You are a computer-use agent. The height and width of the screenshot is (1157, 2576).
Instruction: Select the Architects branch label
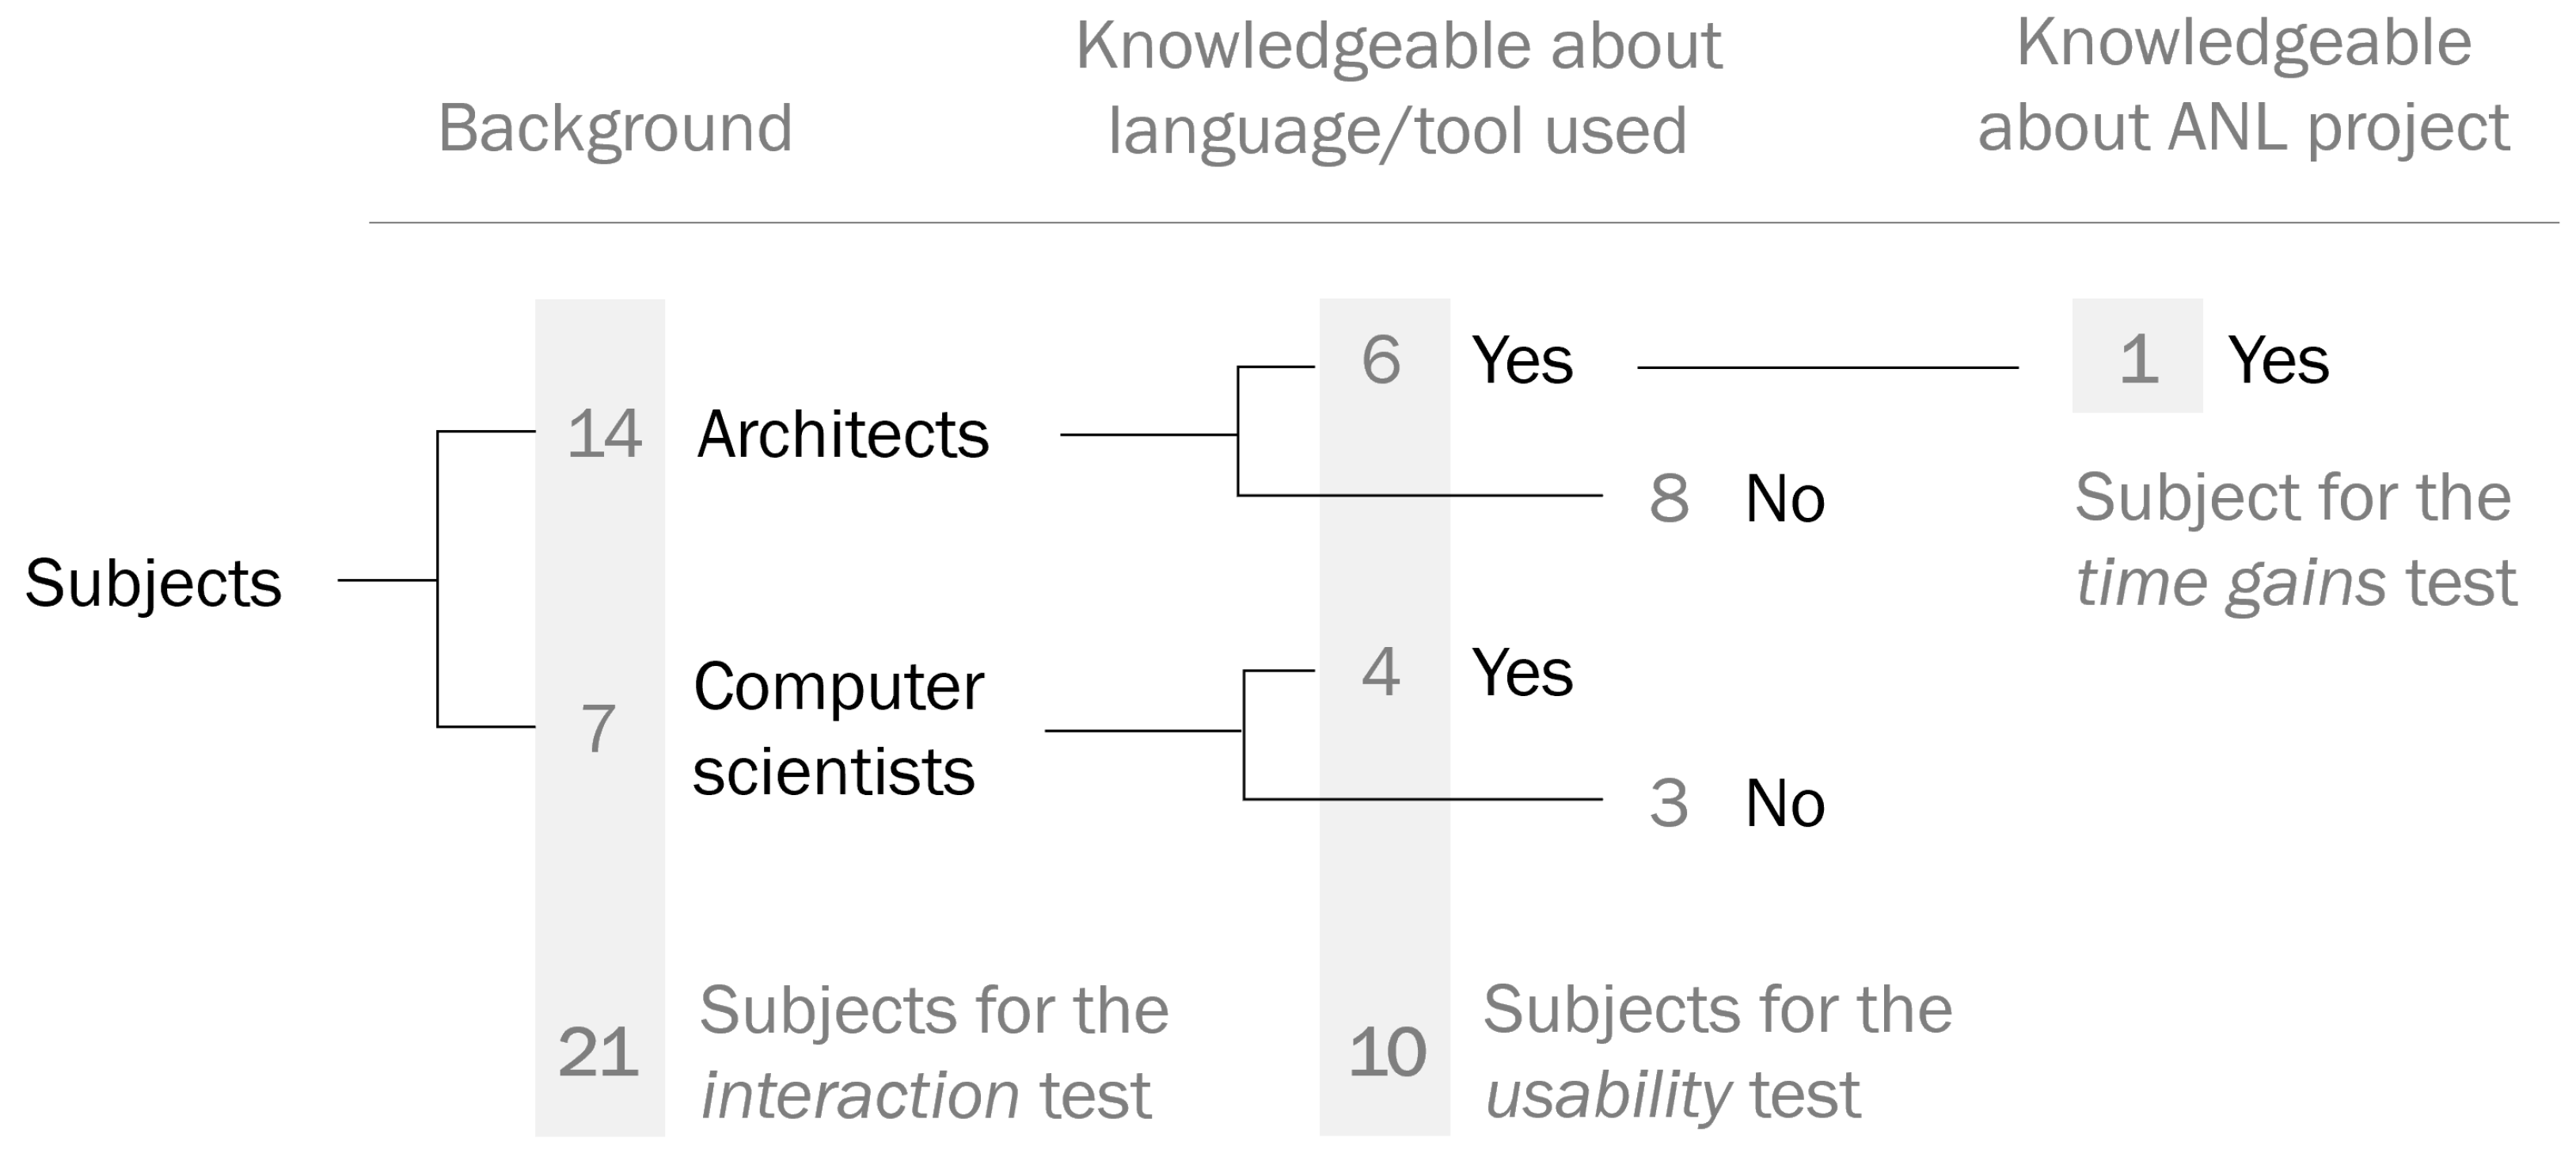[843, 435]
